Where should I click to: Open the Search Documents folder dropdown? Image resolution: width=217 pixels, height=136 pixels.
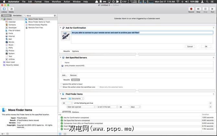(x=76, y=99)
